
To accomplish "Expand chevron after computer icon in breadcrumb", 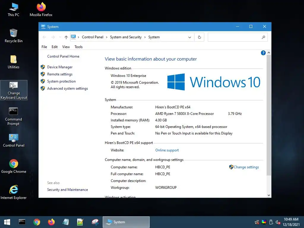I will [x=78, y=37].
